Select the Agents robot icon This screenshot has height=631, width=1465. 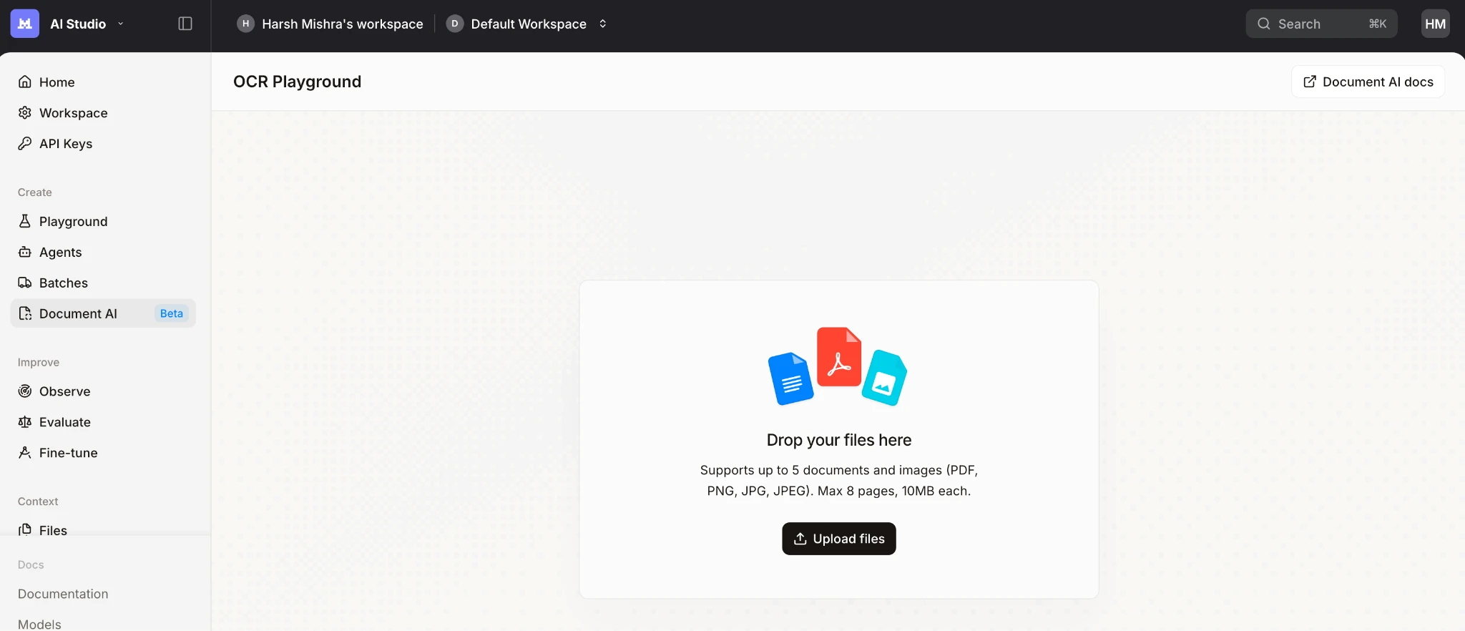click(x=25, y=252)
